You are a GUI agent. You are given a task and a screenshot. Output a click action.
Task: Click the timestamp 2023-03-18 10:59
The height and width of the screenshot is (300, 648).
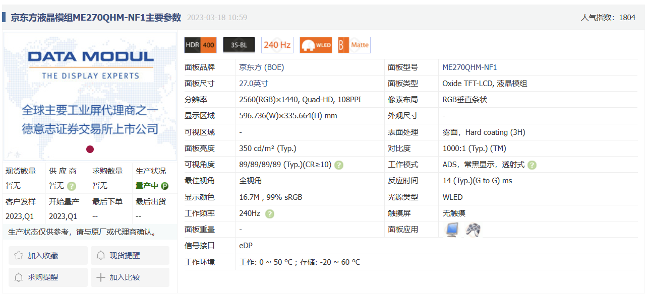click(217, 18)
